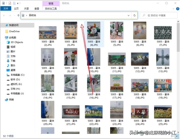Select file 5005 - 副本 (14).JPG

48,87
